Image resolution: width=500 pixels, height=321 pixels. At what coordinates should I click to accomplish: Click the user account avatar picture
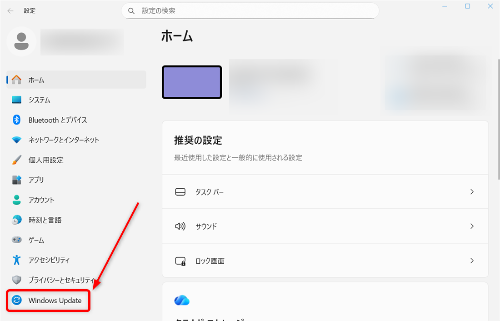click(x=21, y=41)
